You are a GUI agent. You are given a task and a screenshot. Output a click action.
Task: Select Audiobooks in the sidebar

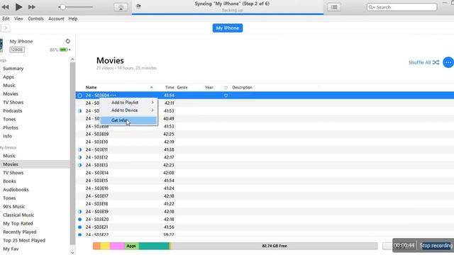tap(16, 190)
